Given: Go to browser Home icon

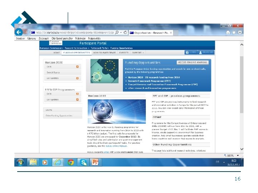Looking at the screenshot, I should click(228, 33).
